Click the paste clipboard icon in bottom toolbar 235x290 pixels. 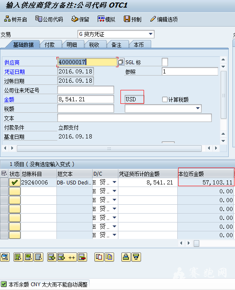point(109,257)
